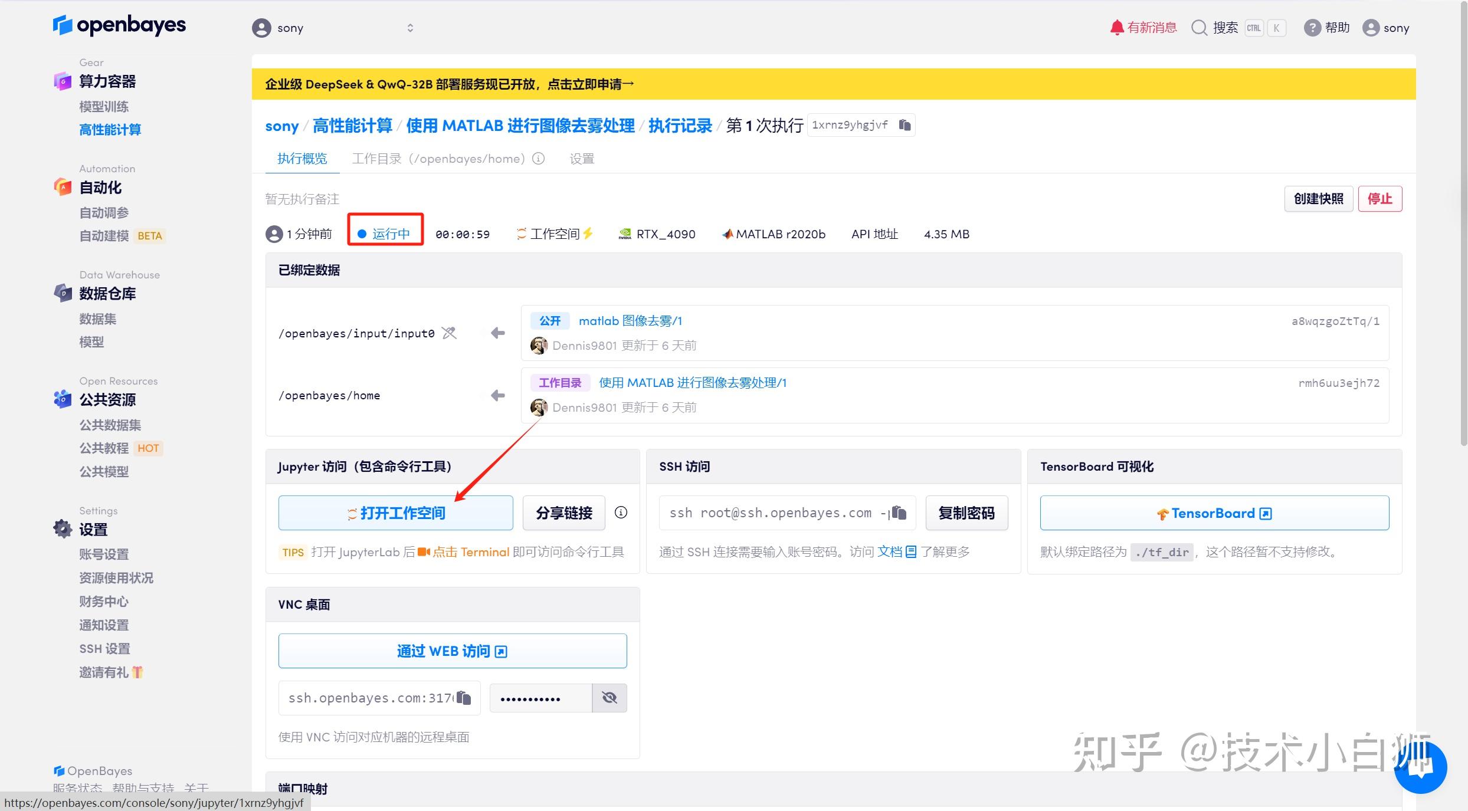Click the 执行记录 breadcrumb

(x=680, y=126)
